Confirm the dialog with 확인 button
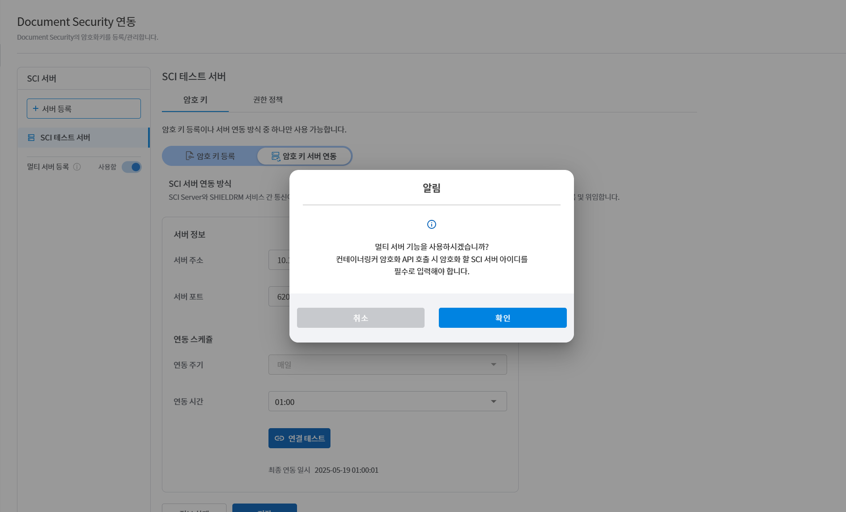 pos(503,318)
